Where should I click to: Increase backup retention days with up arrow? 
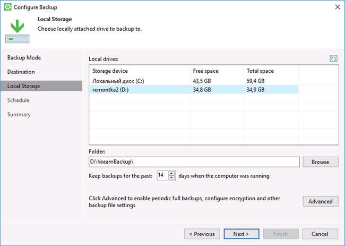171,173
